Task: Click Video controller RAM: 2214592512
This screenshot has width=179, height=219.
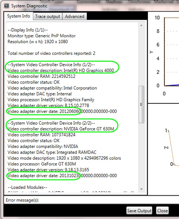Action: [x=41, y=76]
